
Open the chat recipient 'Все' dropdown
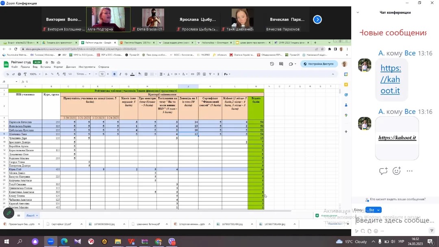(373, 210)
